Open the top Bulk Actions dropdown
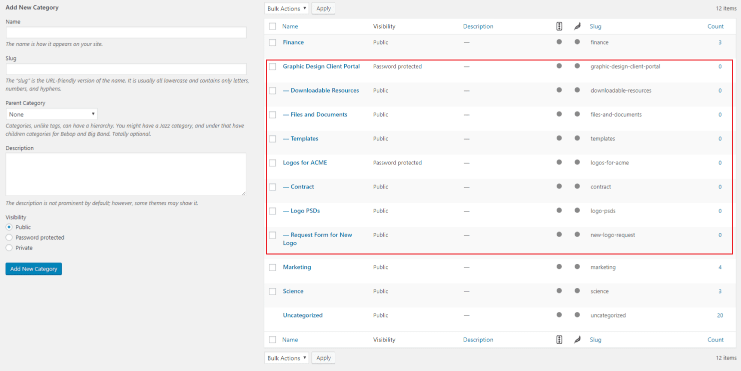This screenshot has width=741, height=371. click(x=286, y=8)
